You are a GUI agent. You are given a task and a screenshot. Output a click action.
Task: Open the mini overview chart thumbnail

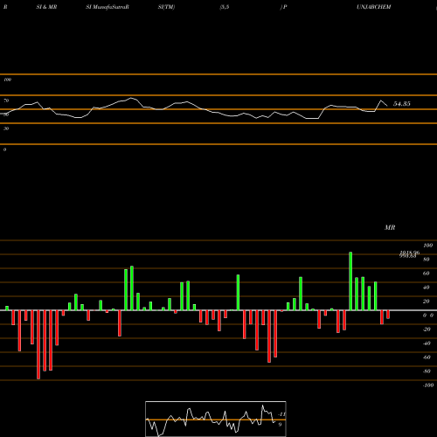click(216, 419)
